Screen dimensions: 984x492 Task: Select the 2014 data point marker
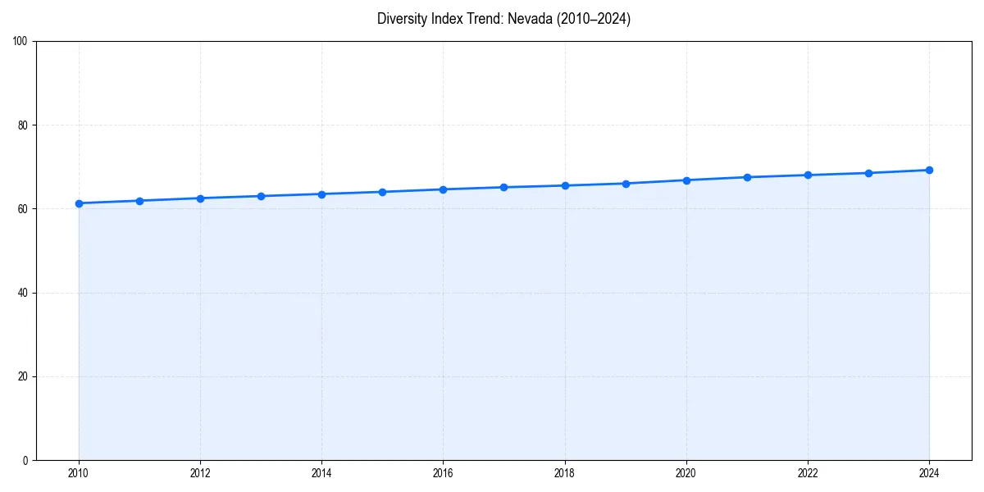point(321,194)
